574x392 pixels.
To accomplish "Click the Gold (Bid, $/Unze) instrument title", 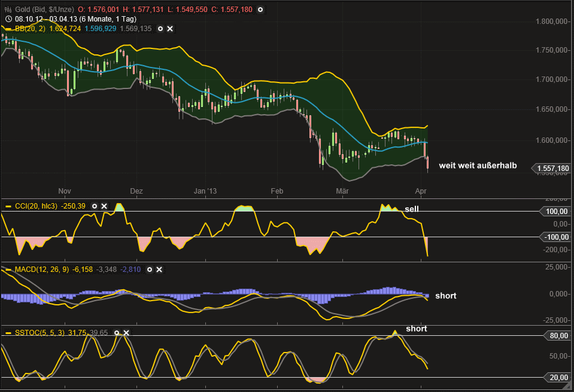I will tap(44, 10).
